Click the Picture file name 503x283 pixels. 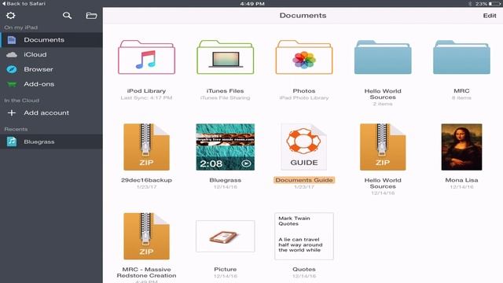coord(226,269)
